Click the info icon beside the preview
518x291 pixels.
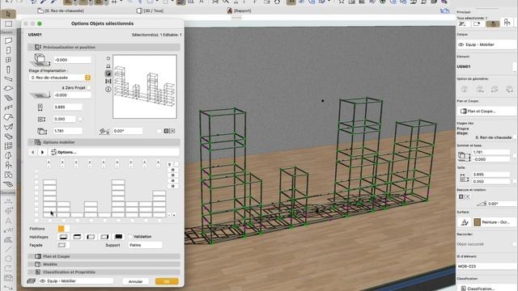pos(108,89)
